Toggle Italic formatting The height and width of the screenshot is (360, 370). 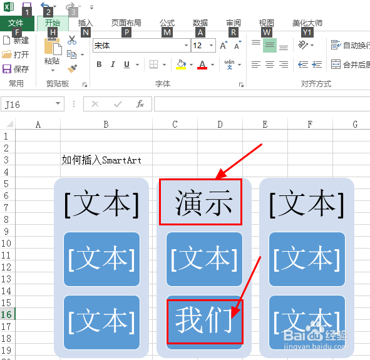(x=113, y=64)
